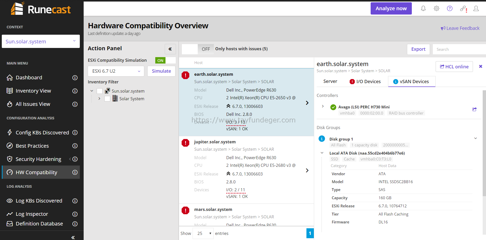Open All Issues View menu item
This screenshot has width=486, height=240.
tap(33, 104)
